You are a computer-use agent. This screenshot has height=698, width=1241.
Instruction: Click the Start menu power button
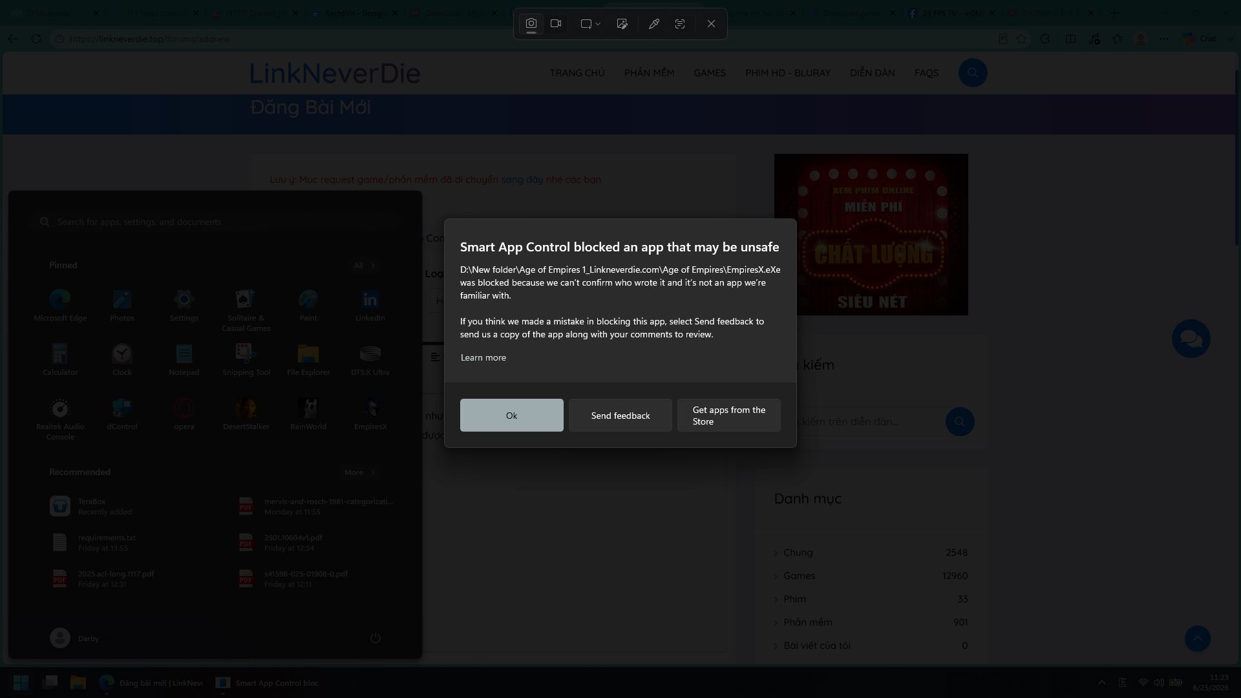point(375,639)
